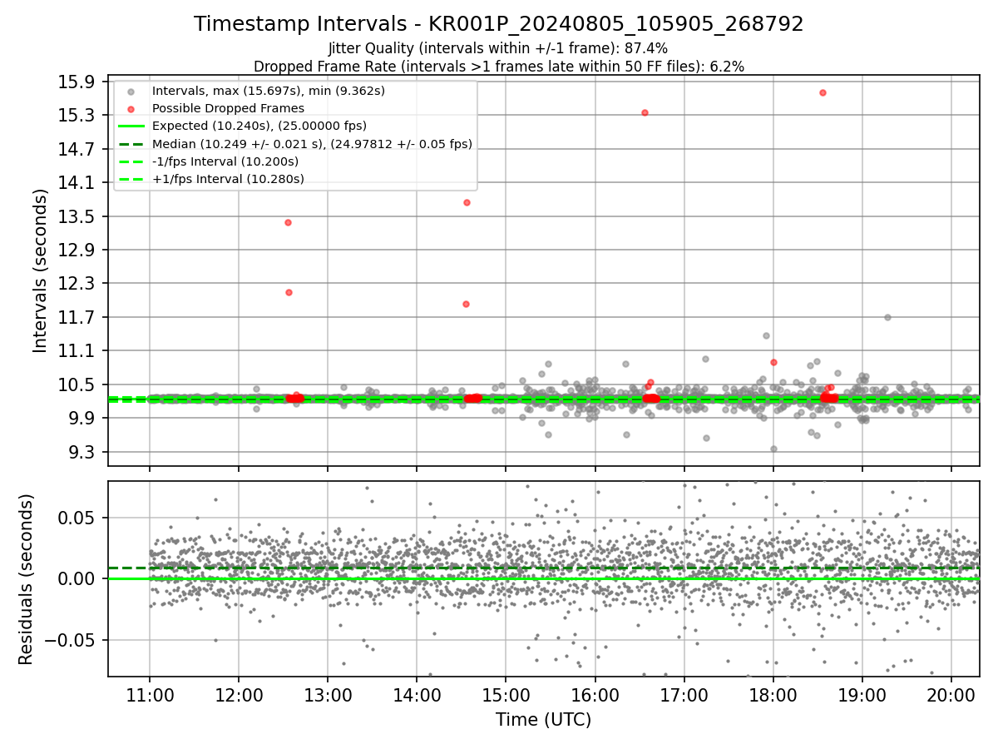998x749 pixels.
Task: Click the highest red dropped-frame point near 15.7 s
Action: 823,92
